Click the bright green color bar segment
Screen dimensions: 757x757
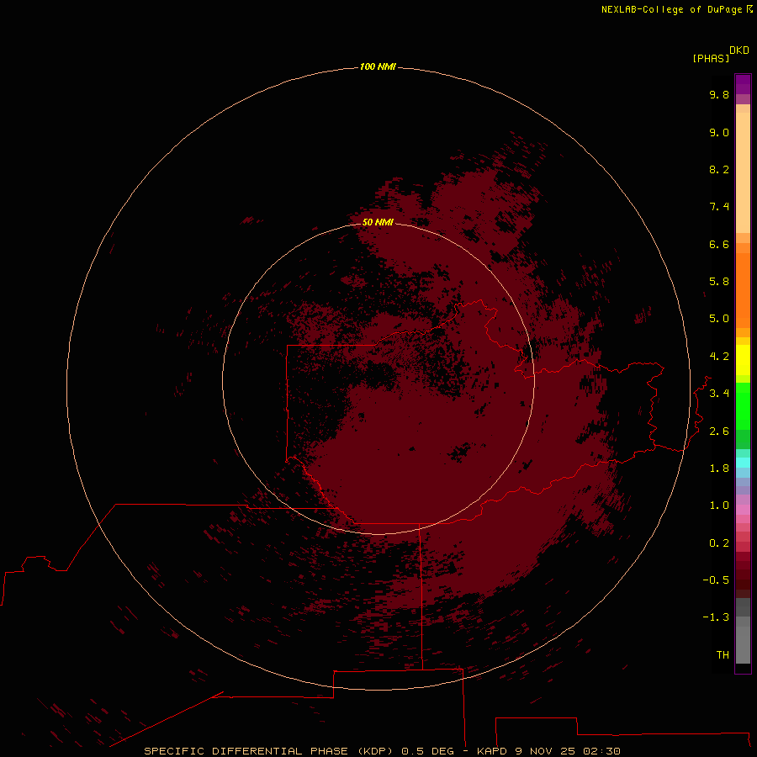(x=743, y=406)
